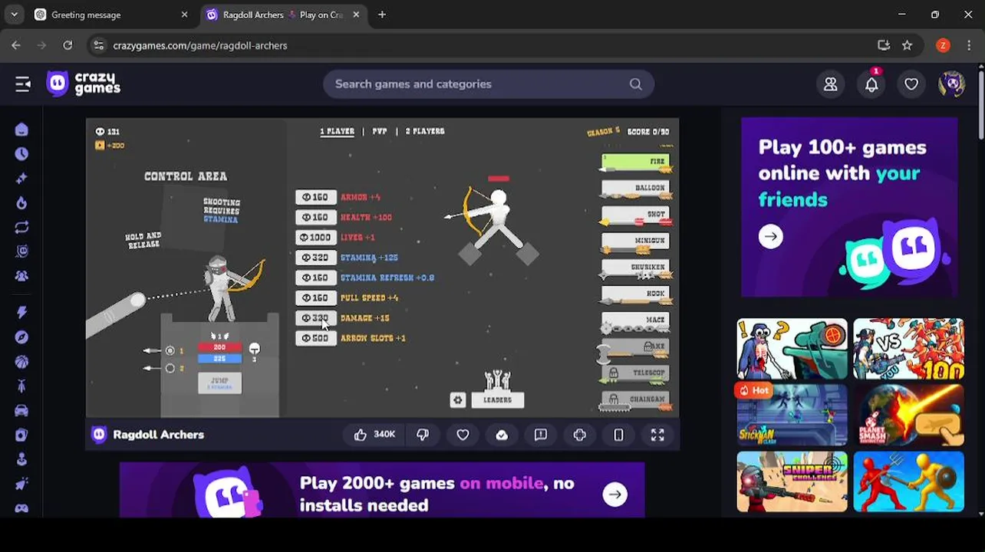Open the LEADERS leaderboard button
Viewport: 985px width, 552px height.
coord(497,399)
